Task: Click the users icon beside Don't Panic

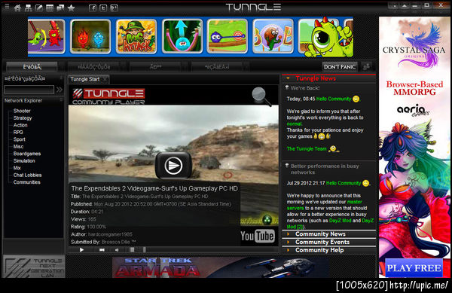Action: pyautogui.click(x=366, y=67)
